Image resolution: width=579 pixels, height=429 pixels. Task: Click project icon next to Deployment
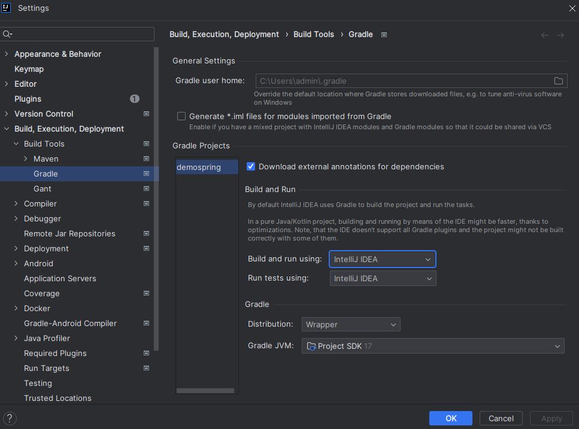146,249
